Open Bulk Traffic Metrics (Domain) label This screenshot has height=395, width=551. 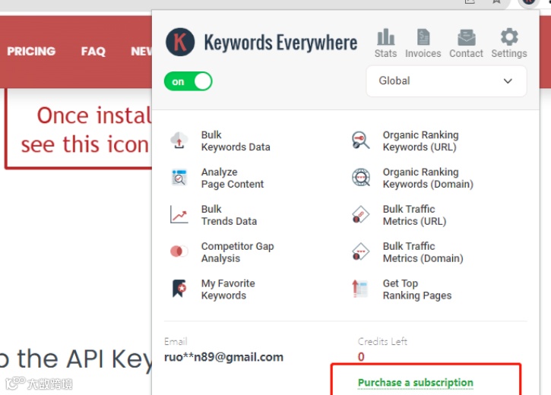point(423,252)
